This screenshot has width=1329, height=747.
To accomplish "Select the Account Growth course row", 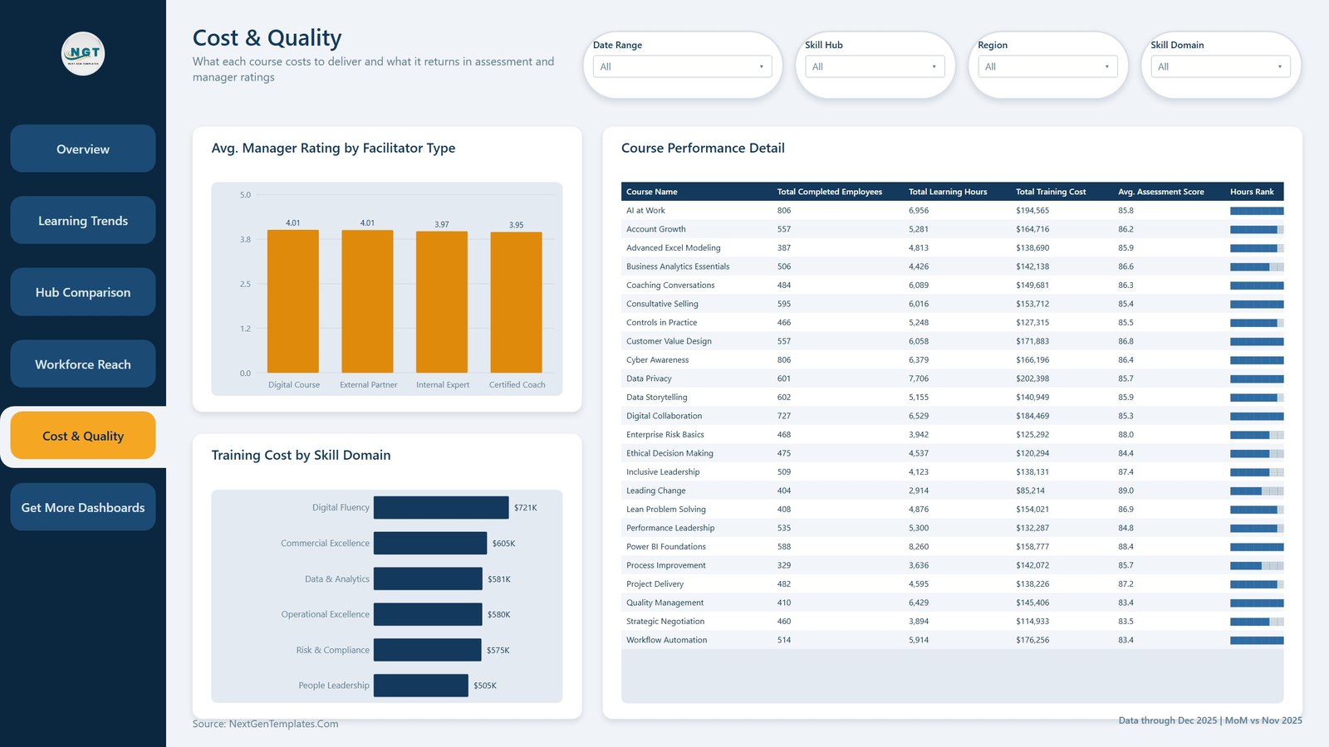I will pyautogui.click(x=952, y=229).
